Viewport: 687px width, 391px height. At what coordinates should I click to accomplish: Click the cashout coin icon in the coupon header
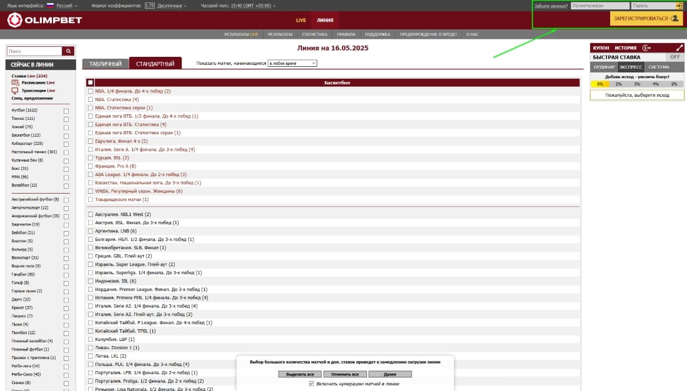click(x=646, y=47)
